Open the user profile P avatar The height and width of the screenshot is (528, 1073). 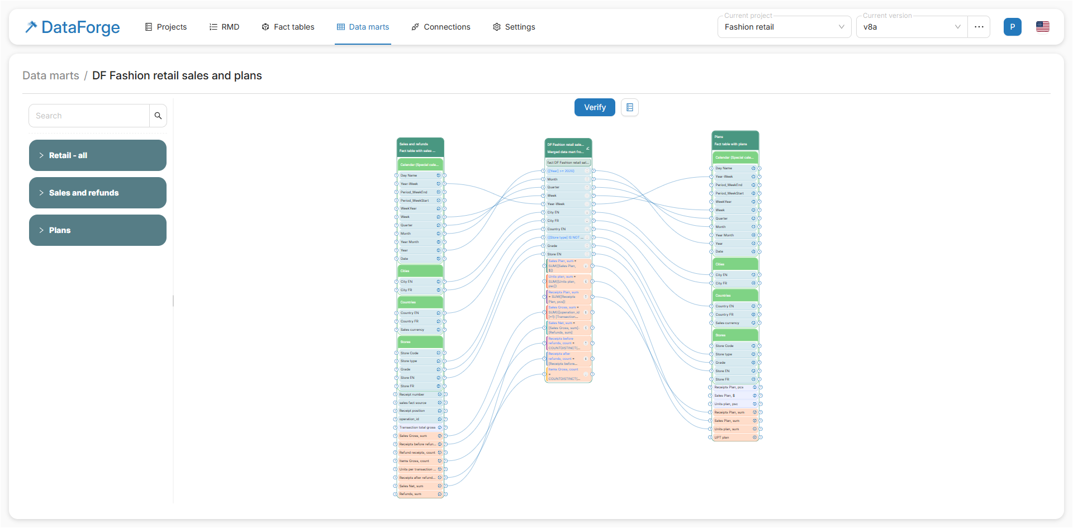pyautogui.click(x=1012, y=27)
